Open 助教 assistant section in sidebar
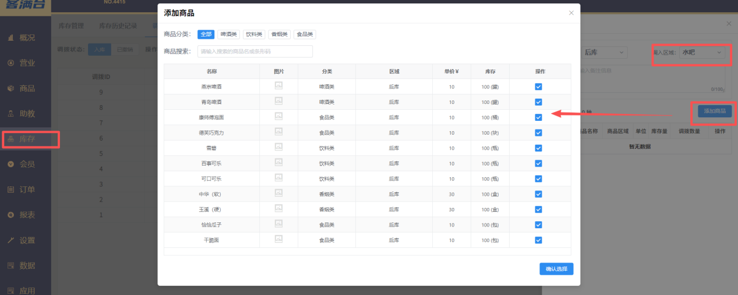The width and height of the screenshot is (738, 295). click(x=10, y=114)
